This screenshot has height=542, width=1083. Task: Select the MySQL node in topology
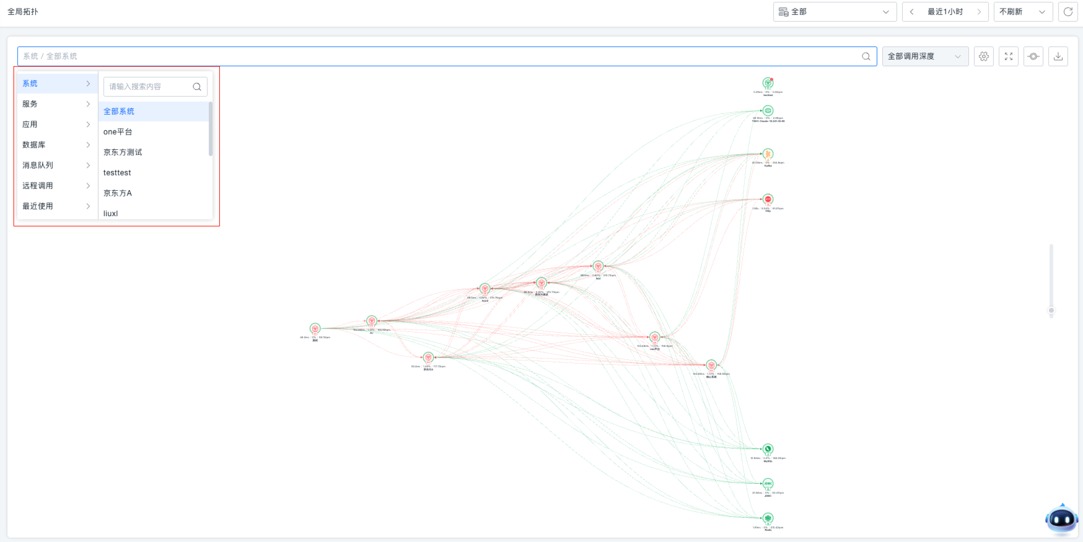pos(768,449)
